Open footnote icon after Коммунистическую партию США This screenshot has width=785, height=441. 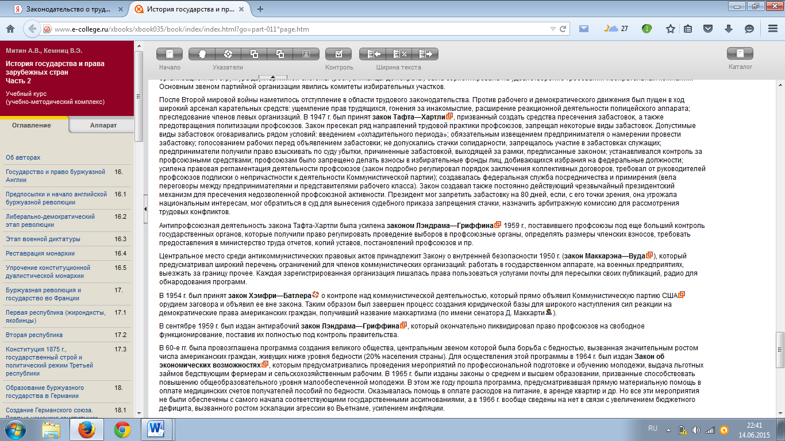(682, 295)
